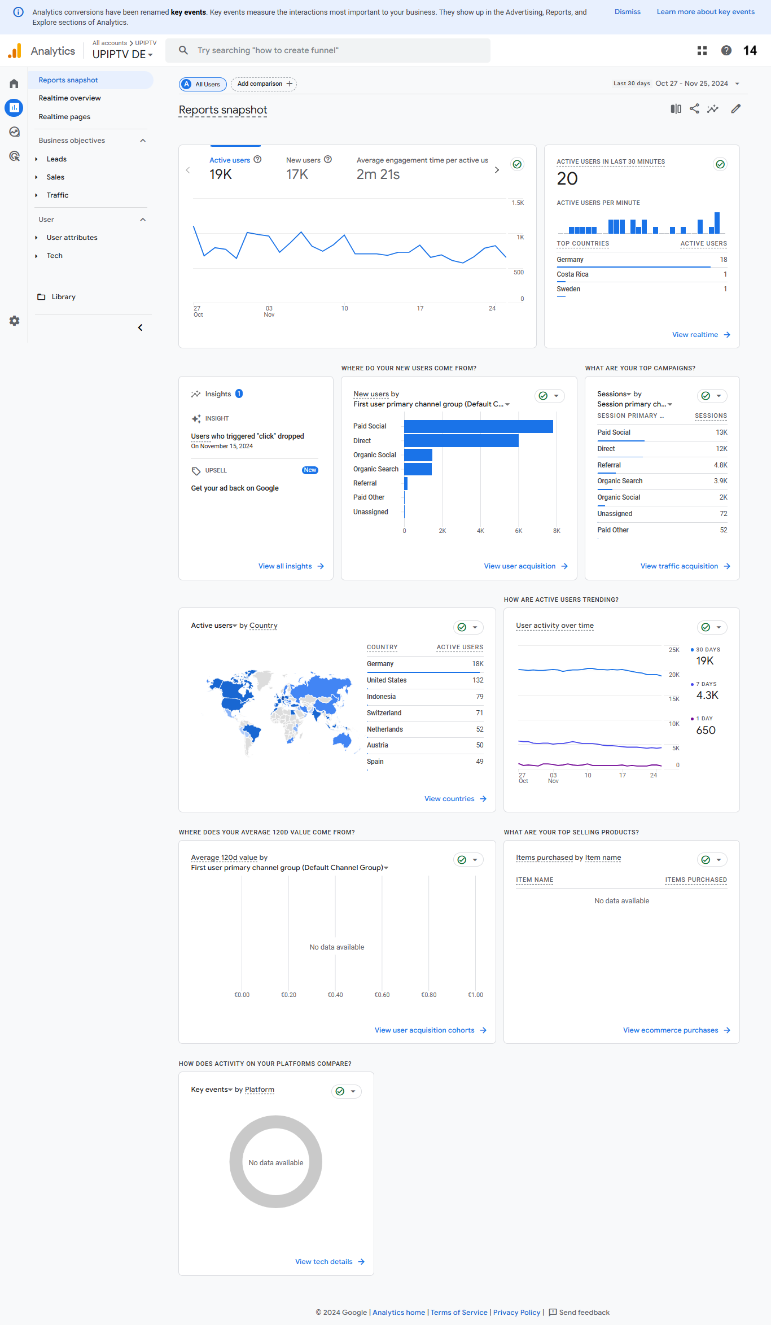Open View user acquisition link
771x1325 pixels.
[x=525, y=566]
